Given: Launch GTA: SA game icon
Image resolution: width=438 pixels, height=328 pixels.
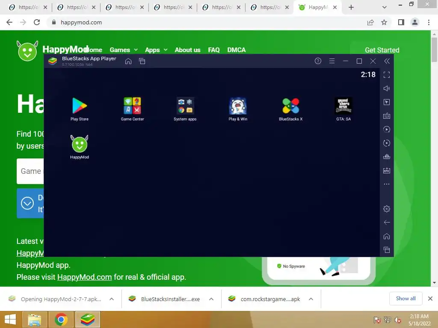Looking at the screenshot, I should pyautogui.click(x=343, y=109).
